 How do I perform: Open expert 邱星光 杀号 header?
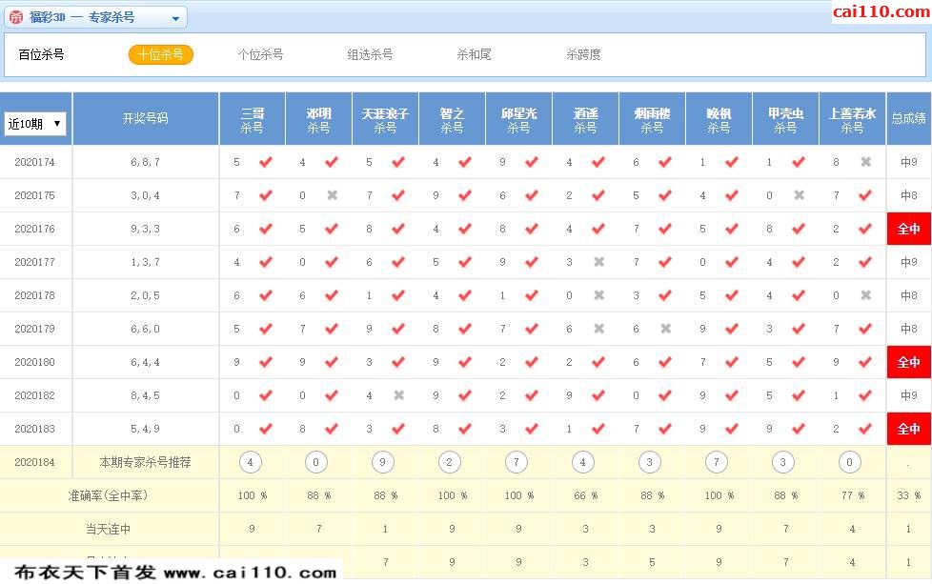coord(519,119)
